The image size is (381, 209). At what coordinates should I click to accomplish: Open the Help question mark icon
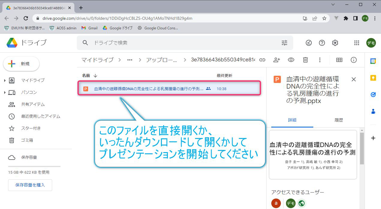click(322, 43)
